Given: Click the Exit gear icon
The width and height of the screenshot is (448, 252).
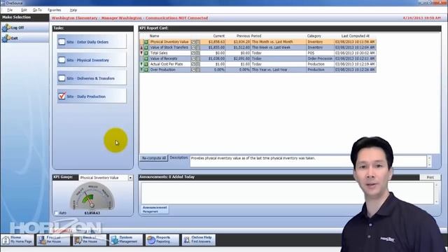Looking at the screenshot, I should point(6,38).
